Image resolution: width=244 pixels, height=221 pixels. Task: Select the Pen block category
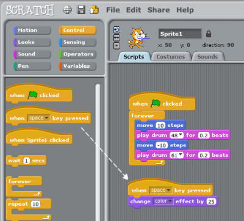point(32,66)
